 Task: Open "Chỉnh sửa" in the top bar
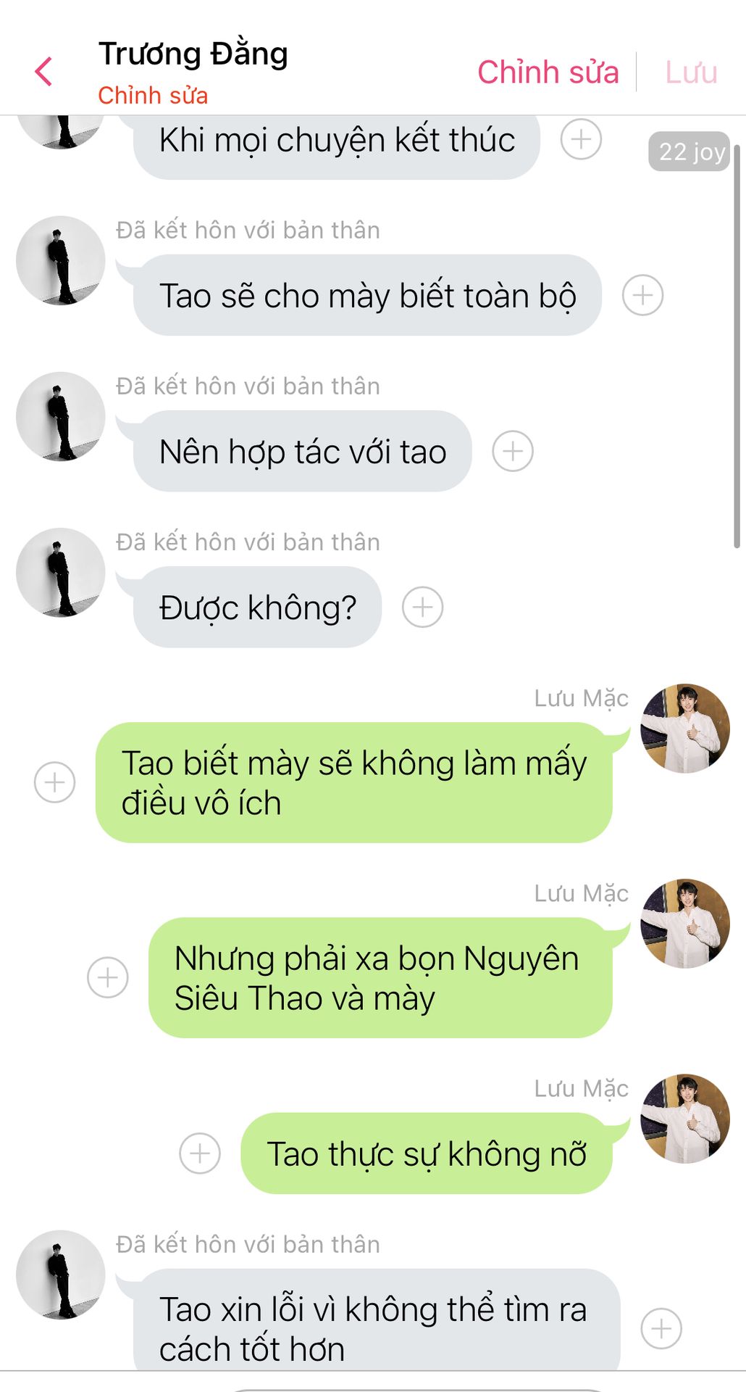(548, 72)
